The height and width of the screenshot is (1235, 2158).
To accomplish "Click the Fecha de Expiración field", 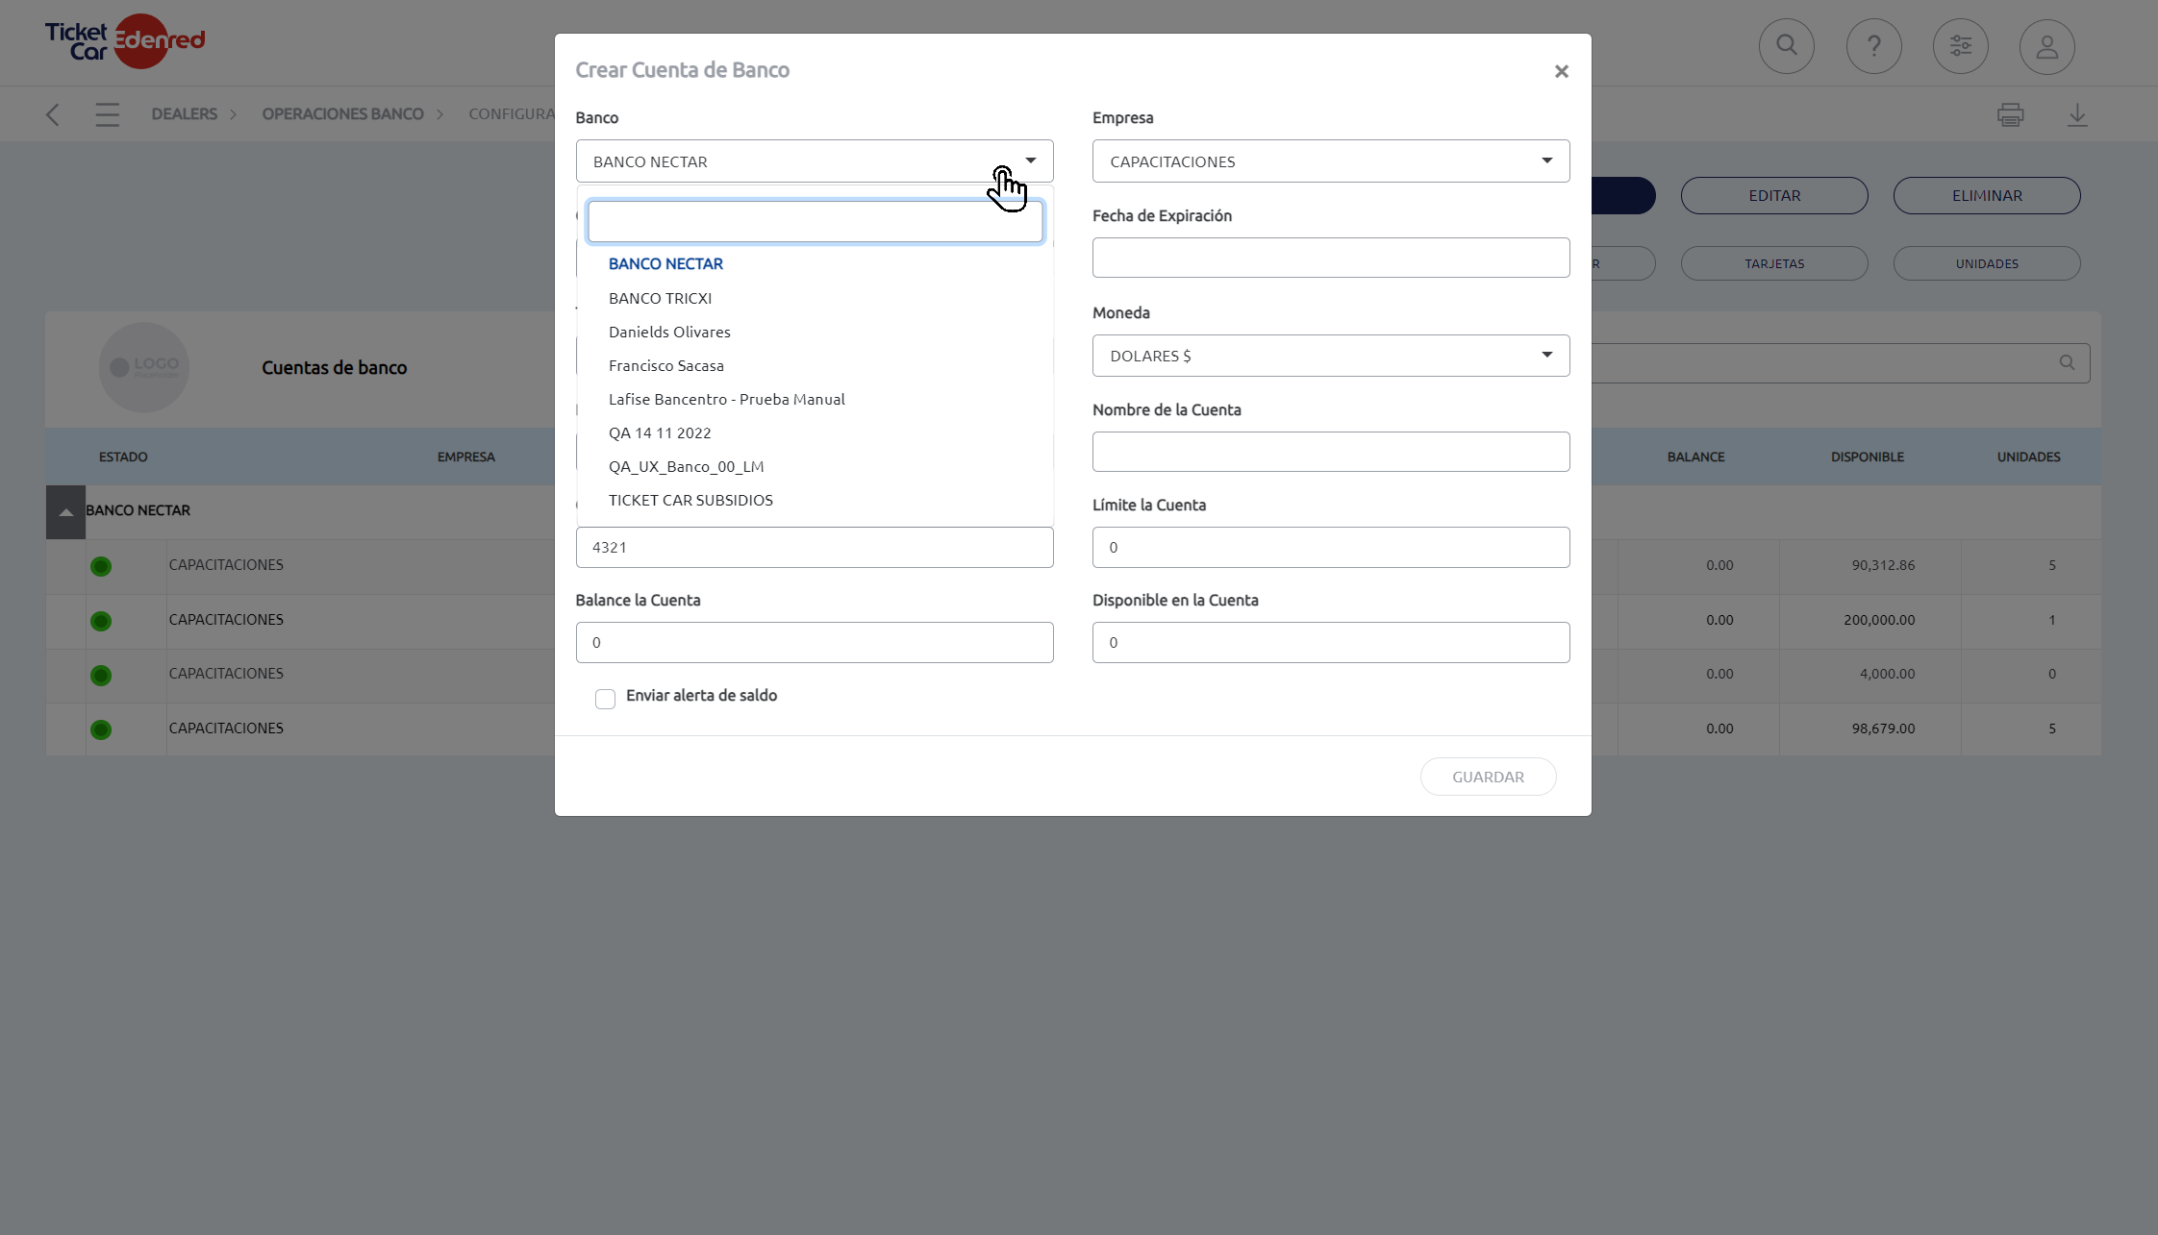I will [x=1331, y=258].
